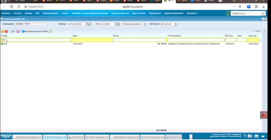Open calendar picker for period start date
Screen dimensions: 271x140
point(87,24)
